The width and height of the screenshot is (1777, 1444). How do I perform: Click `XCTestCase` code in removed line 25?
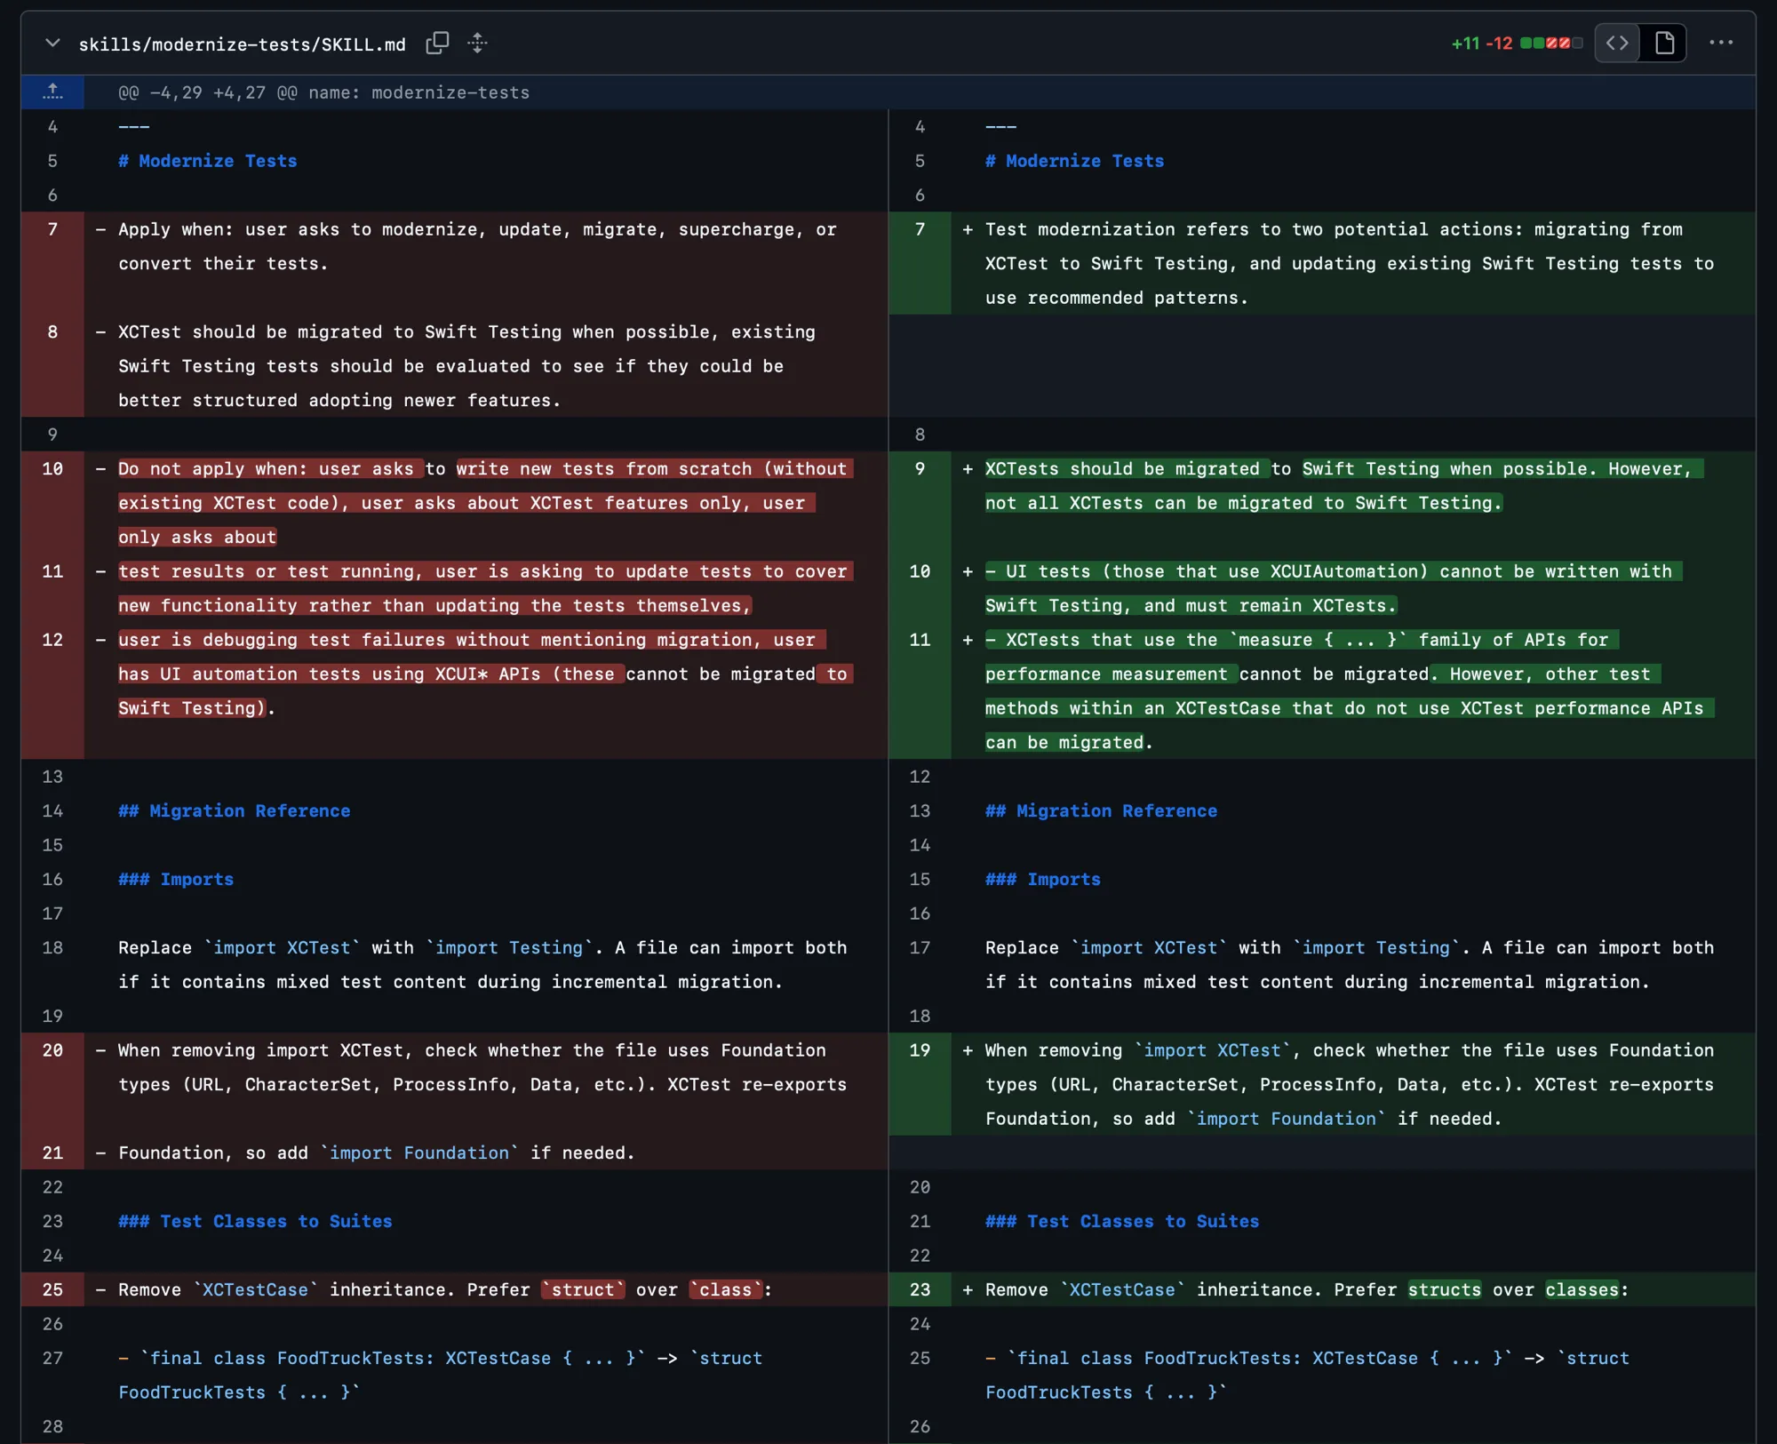[255, 1289]
